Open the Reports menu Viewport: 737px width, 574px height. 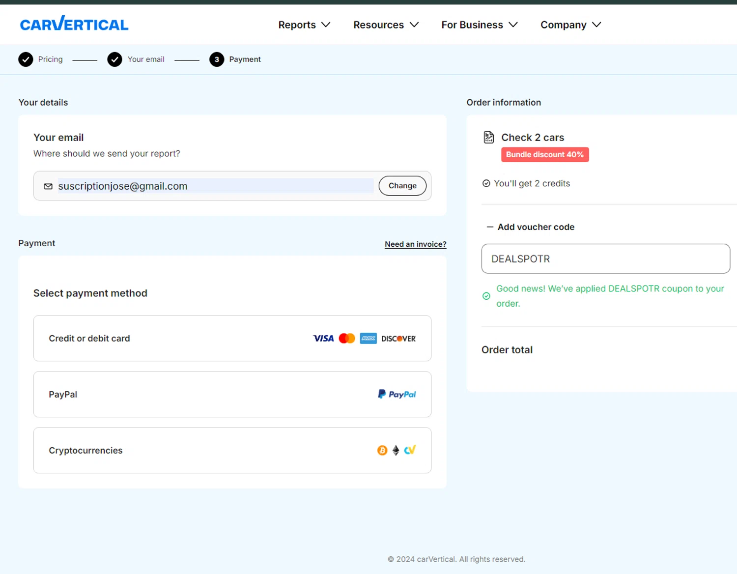pos(304,25)
